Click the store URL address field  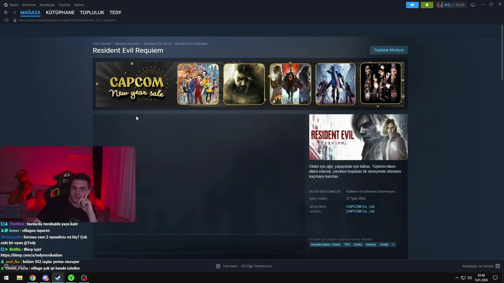coord(67,20)
